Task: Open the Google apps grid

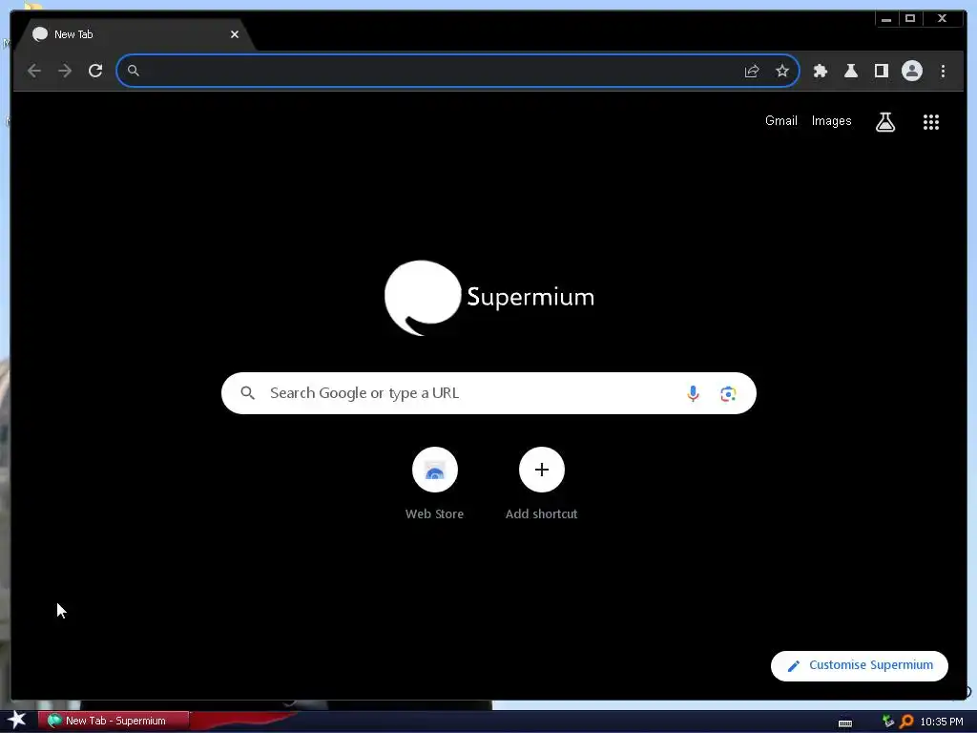Action: coord(931,122)
